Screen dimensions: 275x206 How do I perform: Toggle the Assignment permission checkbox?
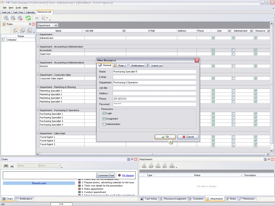coord(104,119)
